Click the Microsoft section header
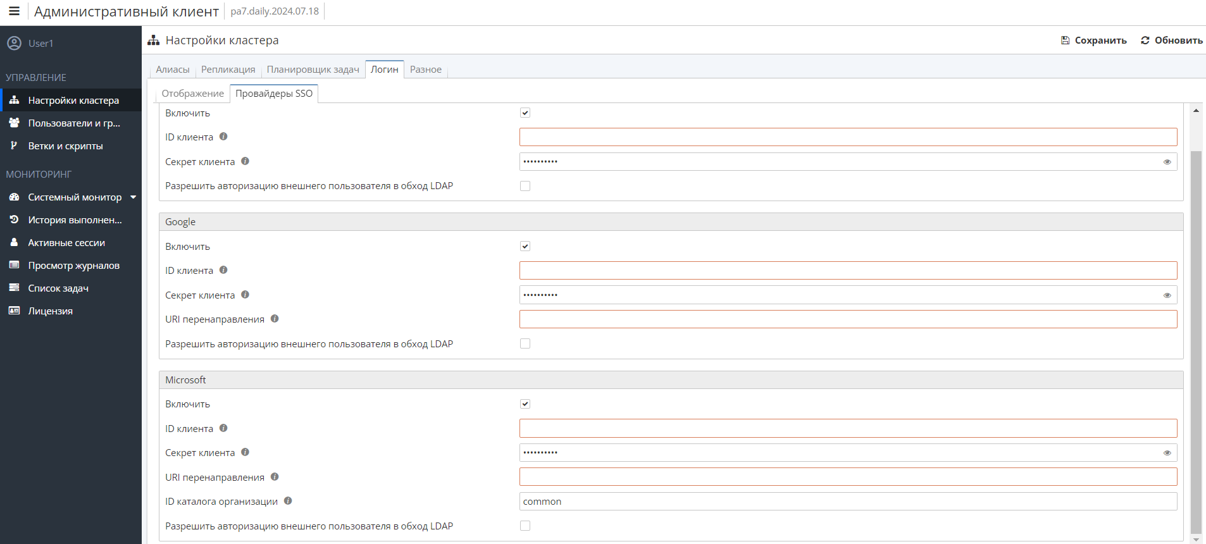The width and height of the screenshot is (1206, 544). 671,380
